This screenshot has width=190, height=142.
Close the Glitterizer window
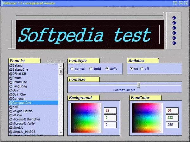pyautogui.click(x=186, y=3)
